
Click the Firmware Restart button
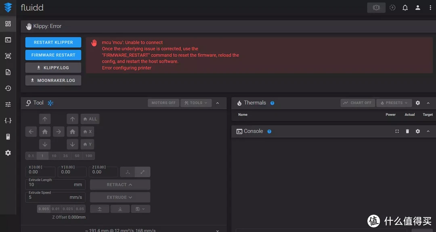click(53, 55)
